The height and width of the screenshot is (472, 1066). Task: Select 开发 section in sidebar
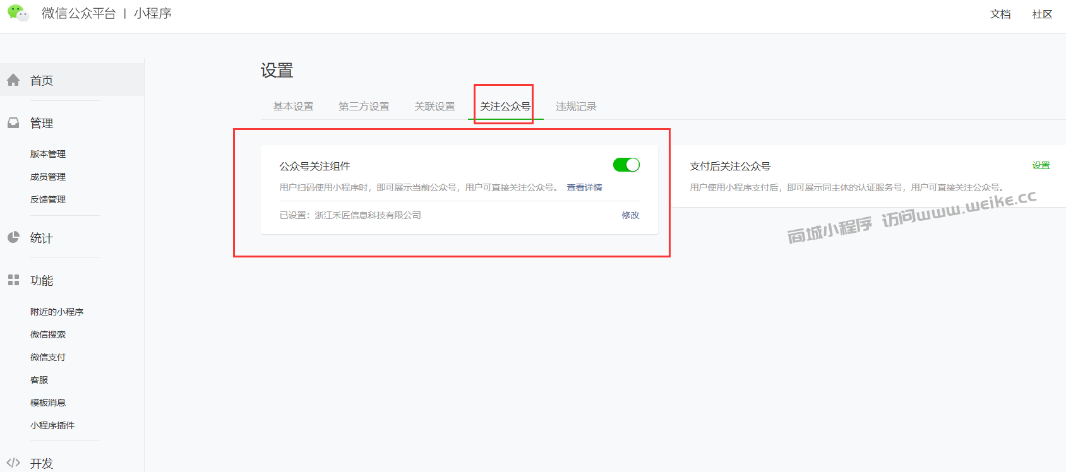tap(42, 463)
